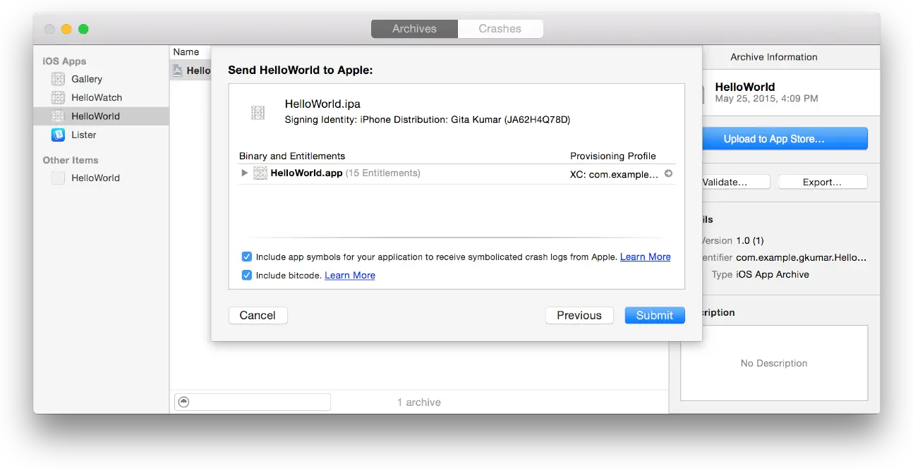
Task: Click the archive filter search field
Action: [x=252, y=402]
